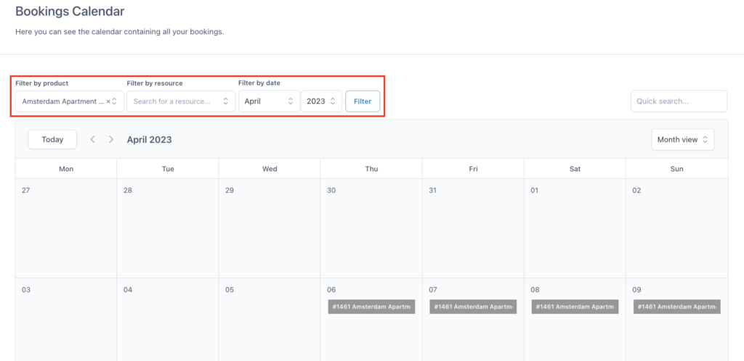744x361 pixels.
Task: Open the Month view selector
Action: (683, 140)
